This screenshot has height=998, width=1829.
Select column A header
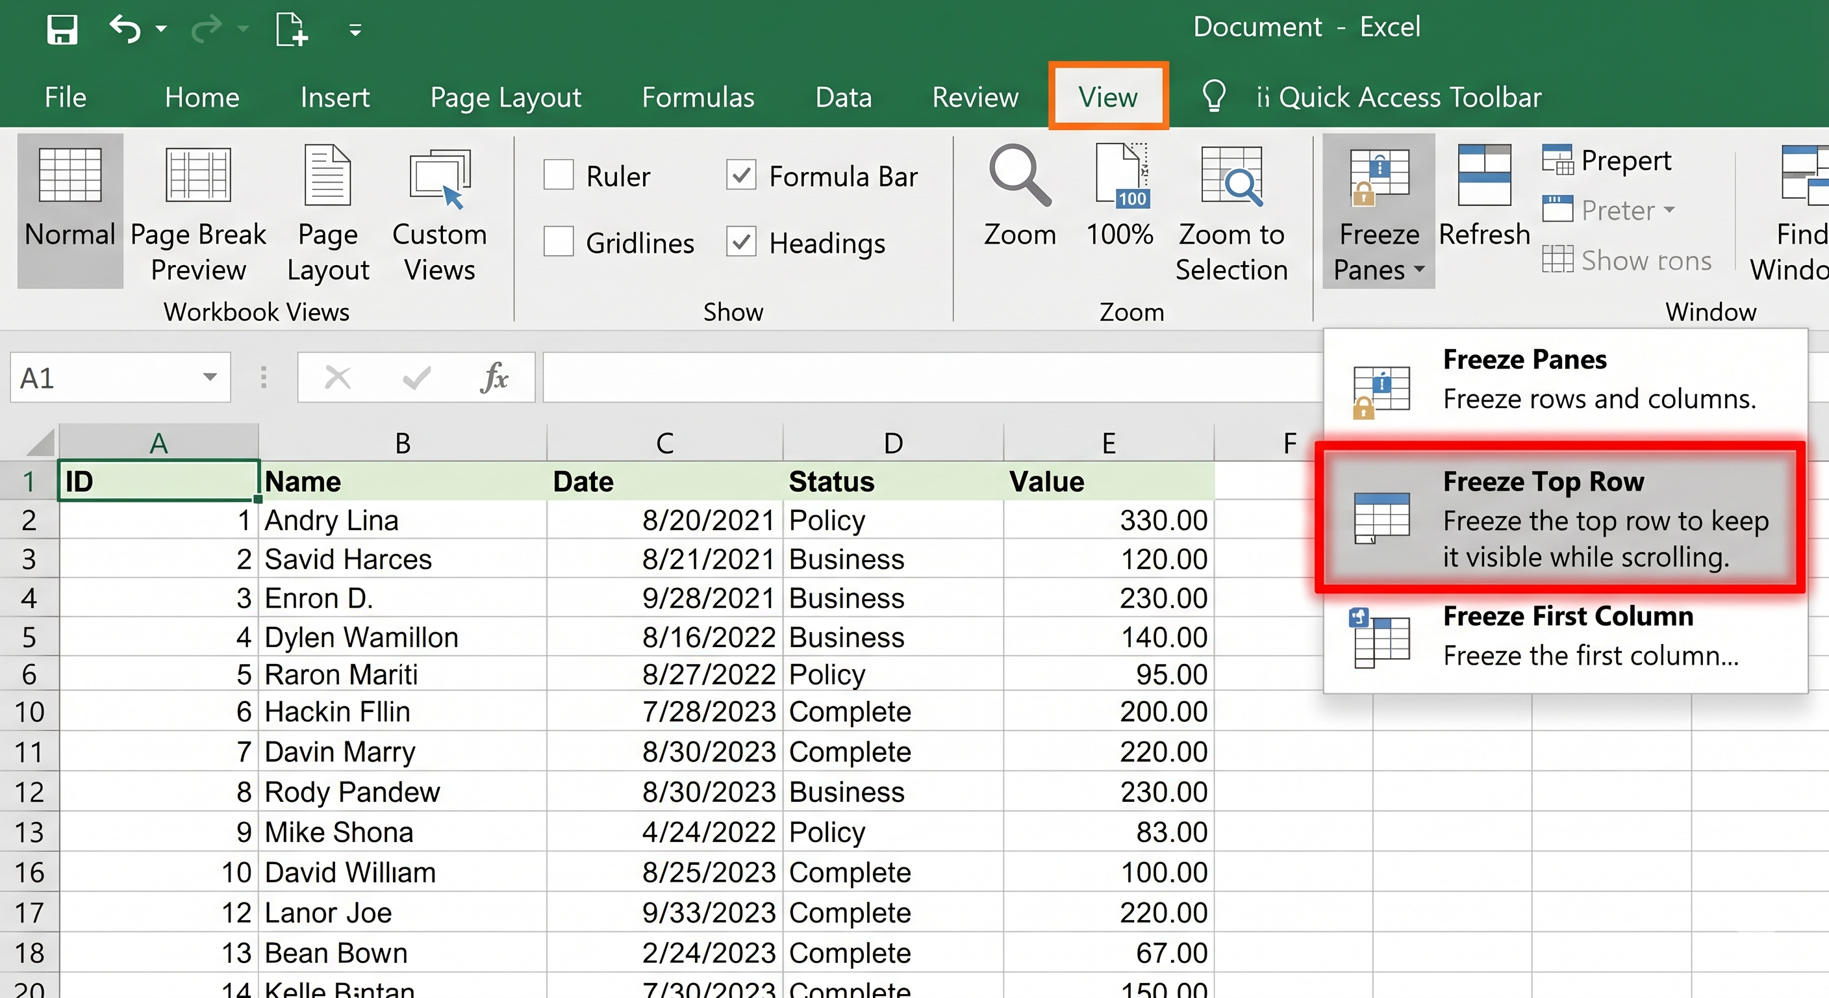click(158, 442)
